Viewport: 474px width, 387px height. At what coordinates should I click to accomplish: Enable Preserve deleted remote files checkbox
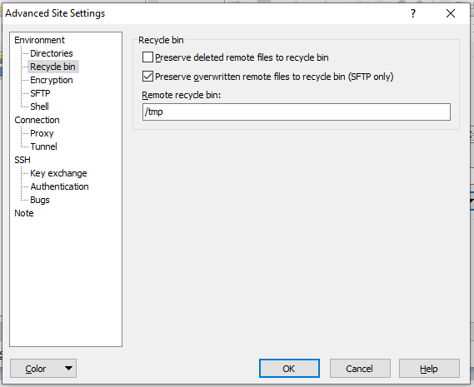click(x=147, y=57)
